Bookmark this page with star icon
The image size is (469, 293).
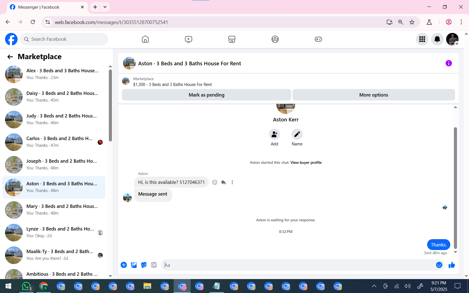pyautogui.click(x=412, y=22)
